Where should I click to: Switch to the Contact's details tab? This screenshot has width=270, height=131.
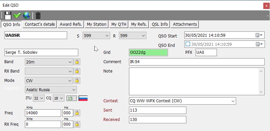click(40, 24)
